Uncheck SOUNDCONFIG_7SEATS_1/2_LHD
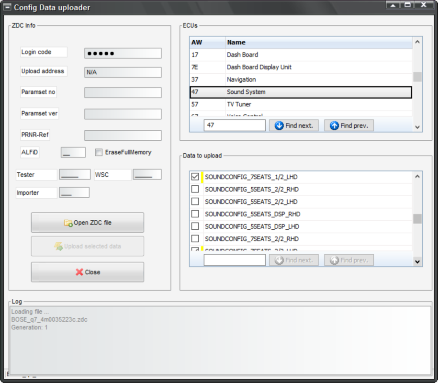Viewport: 438px width, 383px height. click(x=195, y=177)
